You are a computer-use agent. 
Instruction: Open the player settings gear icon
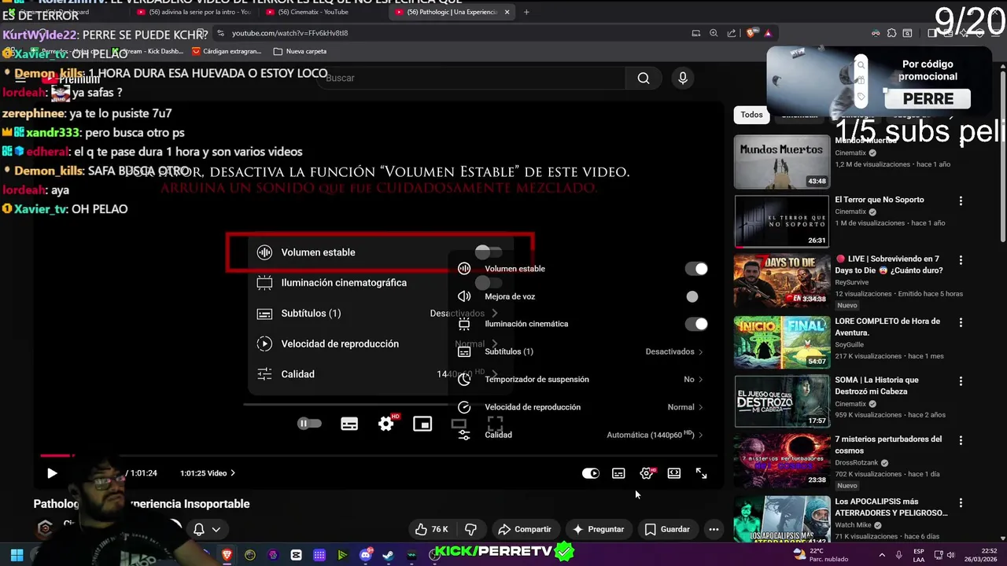pos(647,473)
